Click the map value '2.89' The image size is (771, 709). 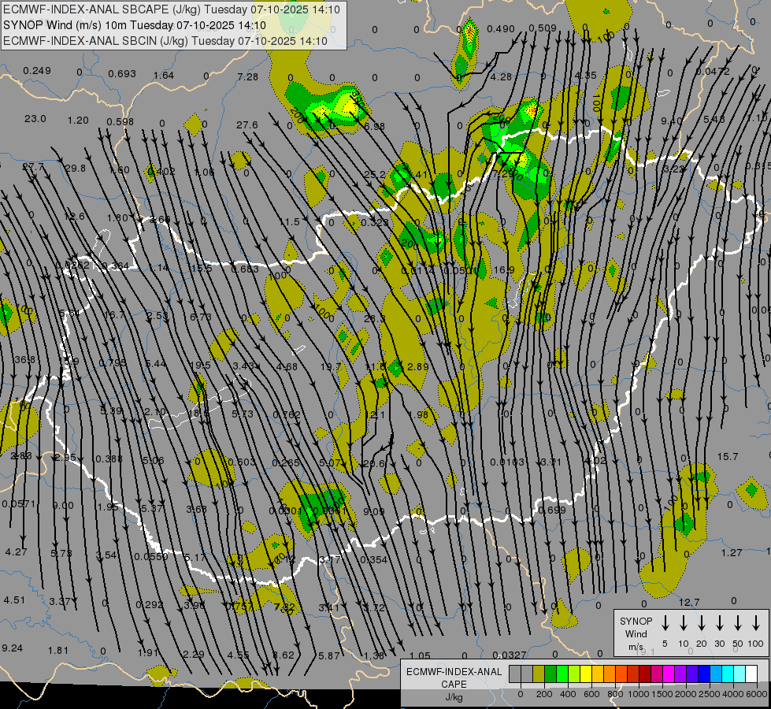[x=418, y=366]
